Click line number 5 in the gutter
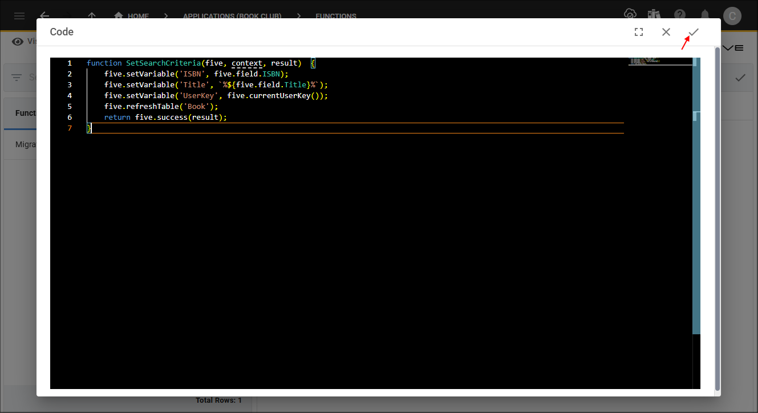This screenshot has height=413, width=758. [70, 107]
